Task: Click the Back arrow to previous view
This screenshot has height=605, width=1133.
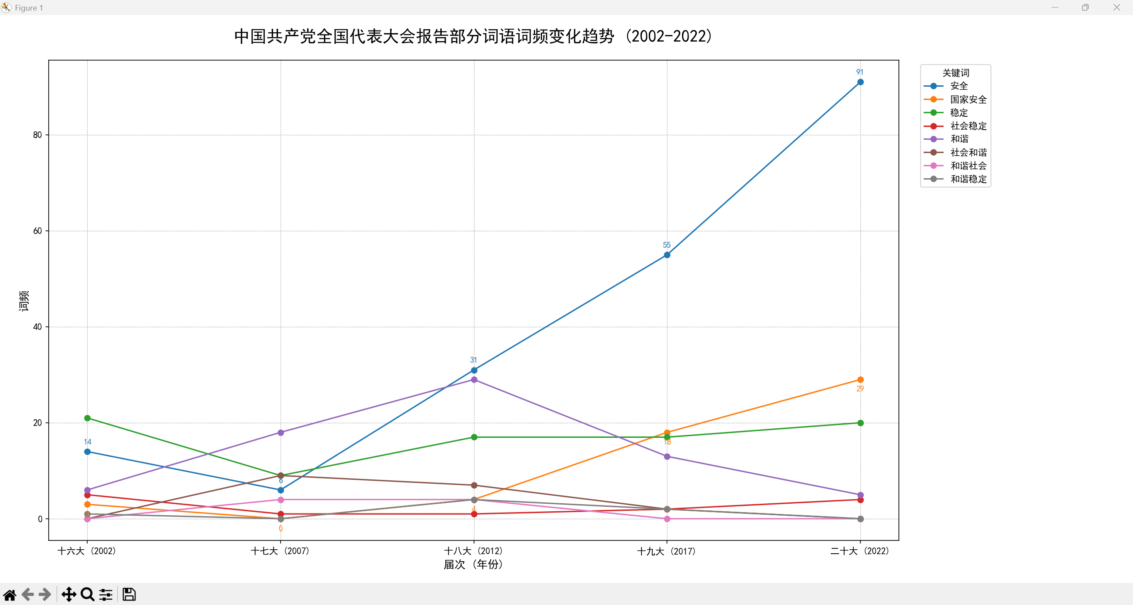Action: [x=28, y=594]
